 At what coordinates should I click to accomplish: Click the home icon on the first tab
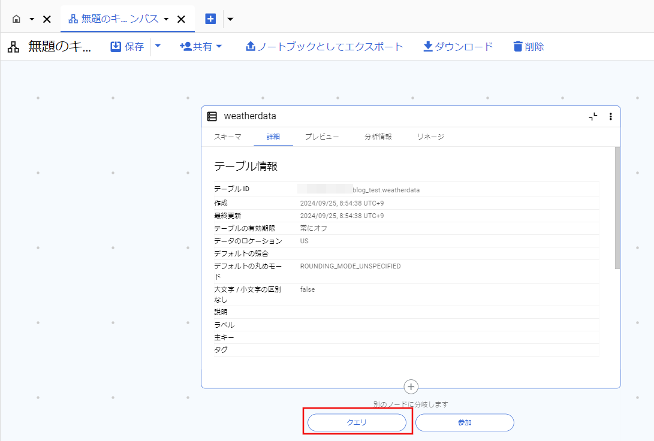coord(17,19)
